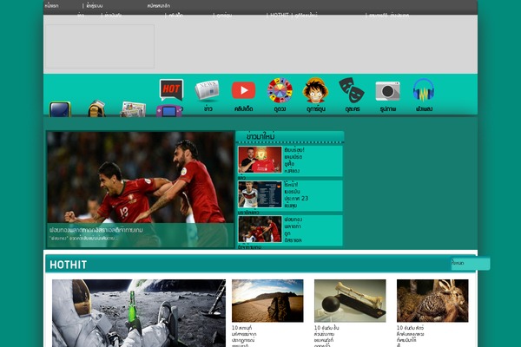
Task: Open the bone and black ball thumbnail
Action: [350, 300]
